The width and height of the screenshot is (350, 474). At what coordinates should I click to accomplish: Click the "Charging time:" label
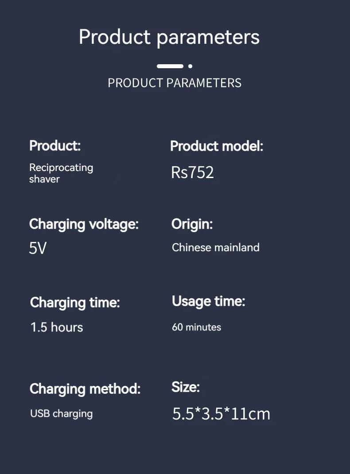pos(75,303)
